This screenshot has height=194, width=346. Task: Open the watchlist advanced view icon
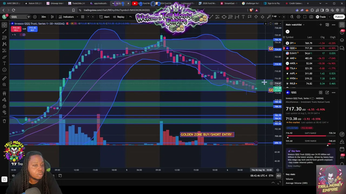[327, 25]
